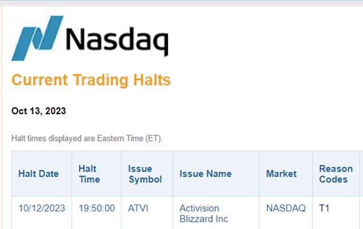Viewport: 363px width, 229px height.
Task: Click the Eastern Time display note
Action: pos(87,139)
